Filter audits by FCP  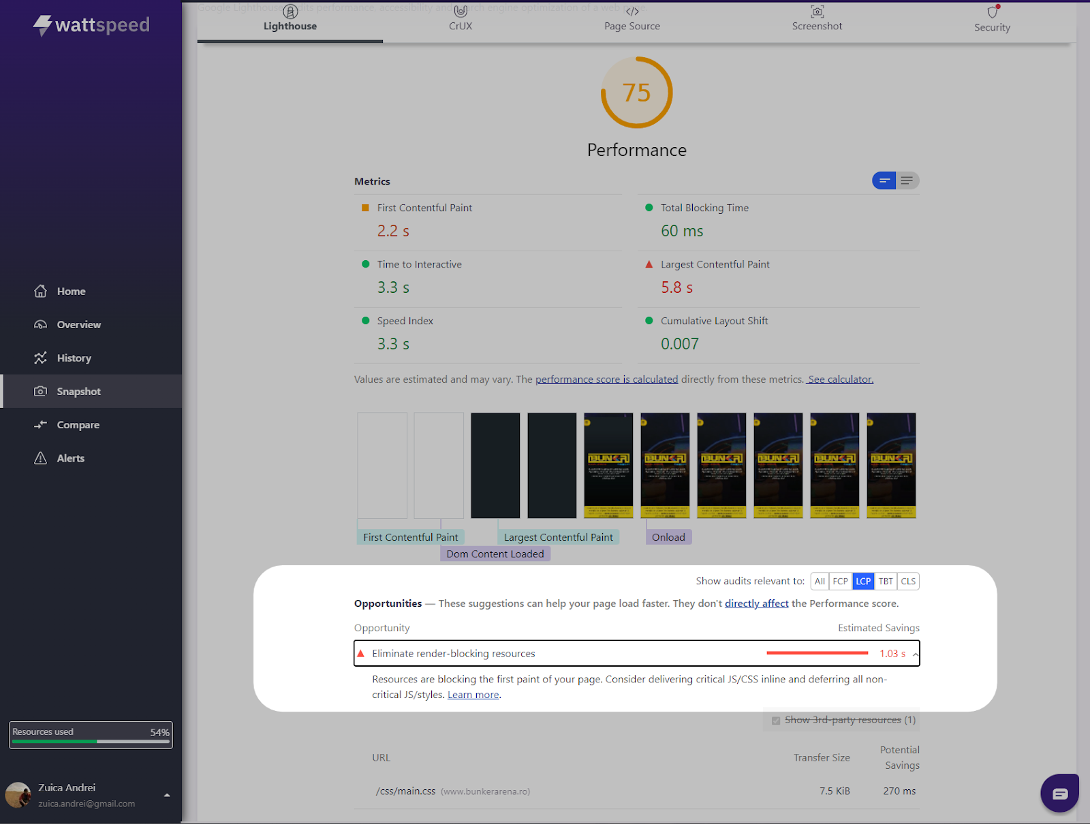(x=841, y=581)
